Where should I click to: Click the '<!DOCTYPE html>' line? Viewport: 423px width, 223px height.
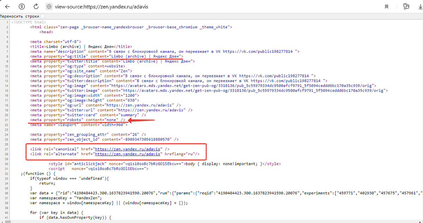29,22
